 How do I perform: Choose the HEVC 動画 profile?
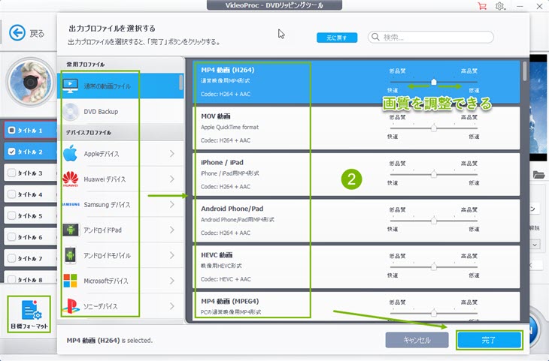click(356, 267)
